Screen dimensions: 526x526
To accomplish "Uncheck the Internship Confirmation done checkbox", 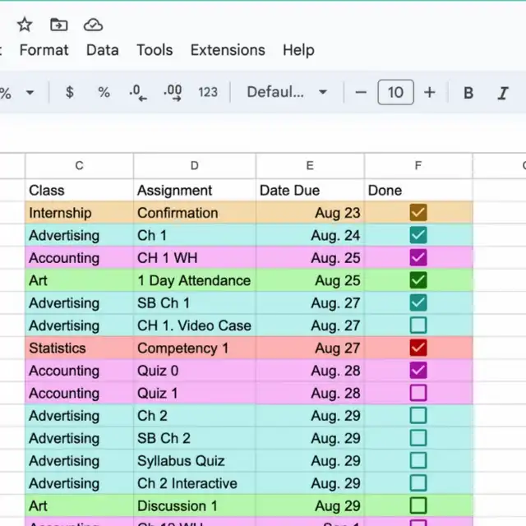I will (418, 213).
